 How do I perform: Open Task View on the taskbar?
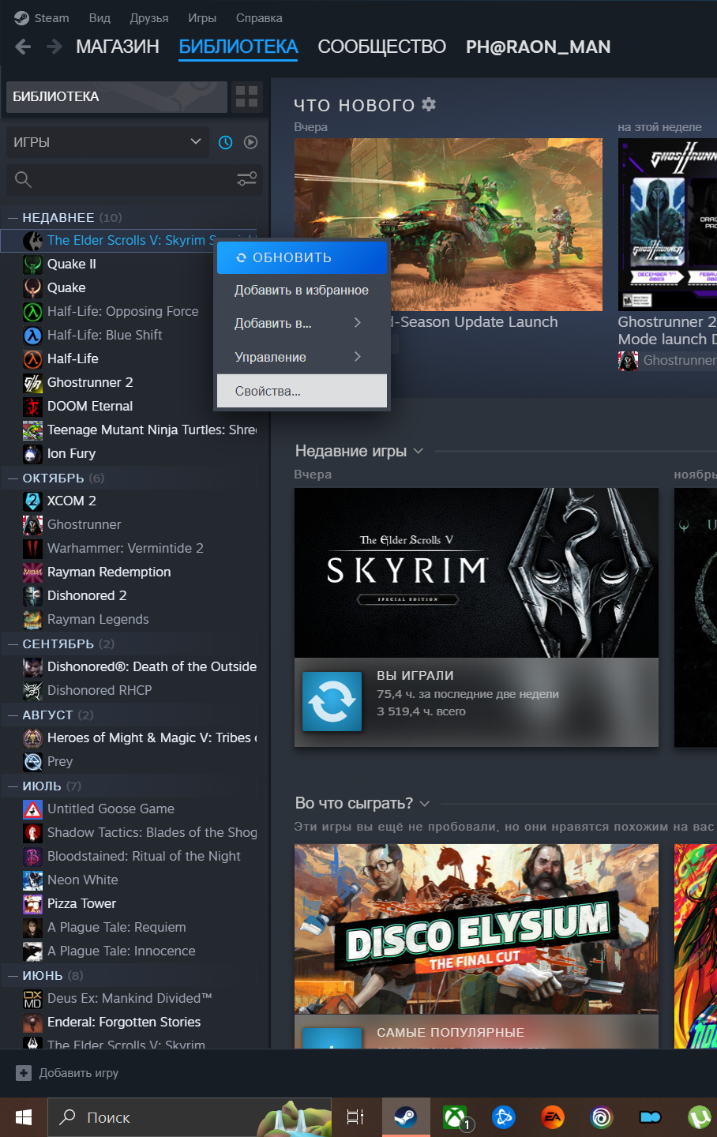[x=355, y=1117]
